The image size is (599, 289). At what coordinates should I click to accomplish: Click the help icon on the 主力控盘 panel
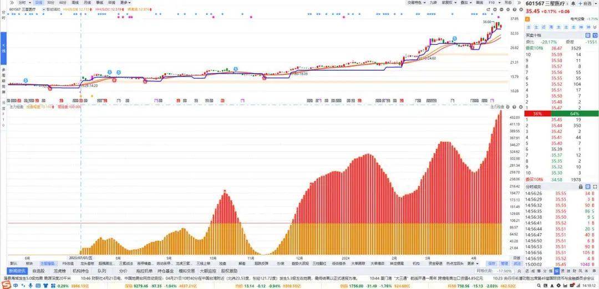pyautogui.click(x=514, y=107)
